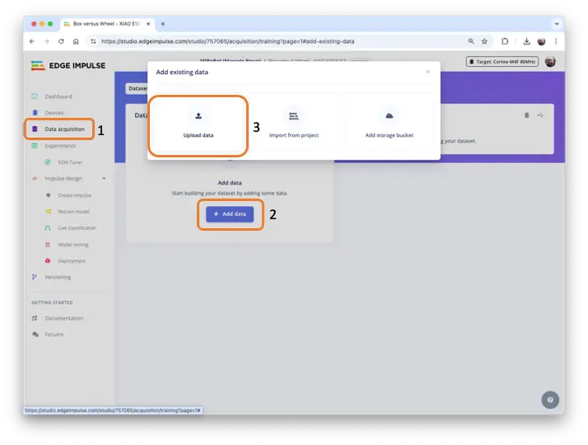Click the Upload data option
The image size is (588, 445).
tap(198, 125)
